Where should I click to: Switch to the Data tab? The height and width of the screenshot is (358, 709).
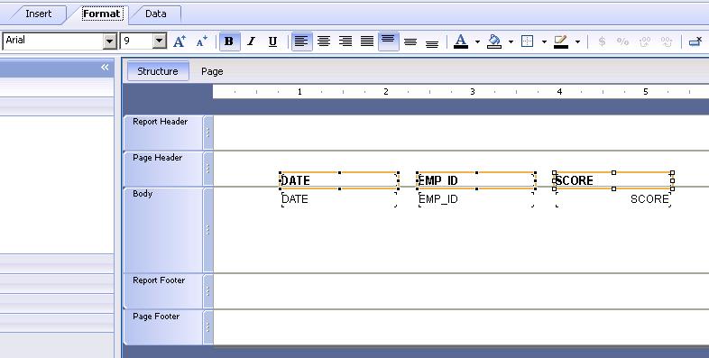click(x=156, y=14)
